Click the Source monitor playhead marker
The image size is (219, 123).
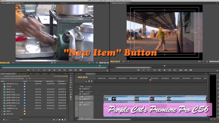point(99,66)
